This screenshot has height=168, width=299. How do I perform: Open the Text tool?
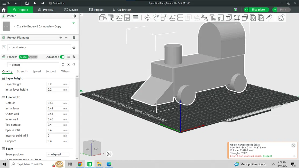(x=212, y=17)
